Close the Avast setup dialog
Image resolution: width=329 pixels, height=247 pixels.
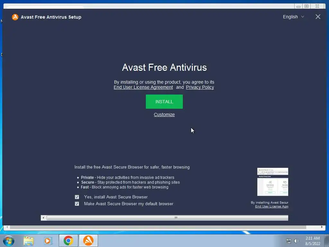point(318,17)
